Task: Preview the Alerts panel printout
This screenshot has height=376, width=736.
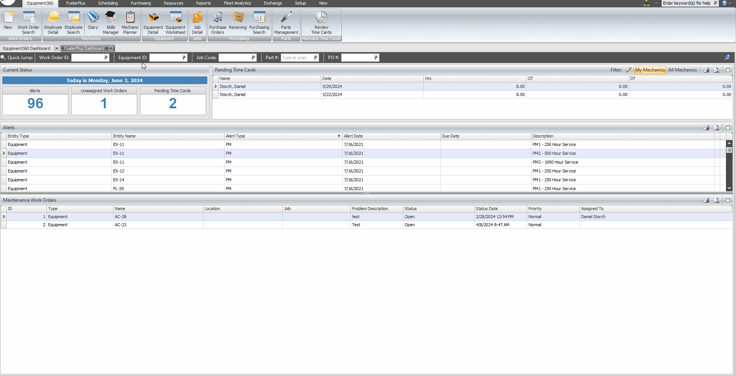Action: click(716, 128)
